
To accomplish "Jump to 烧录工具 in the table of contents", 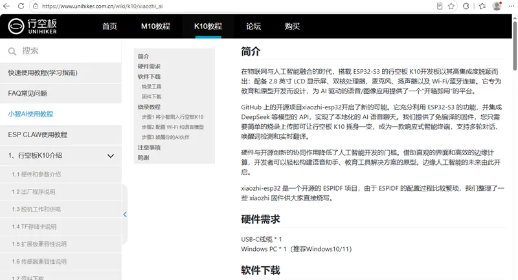I will pyautogui.click(x=152, y=87).
